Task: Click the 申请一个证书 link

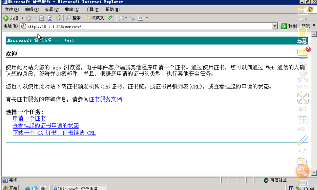Action: [x=29, y=118]
